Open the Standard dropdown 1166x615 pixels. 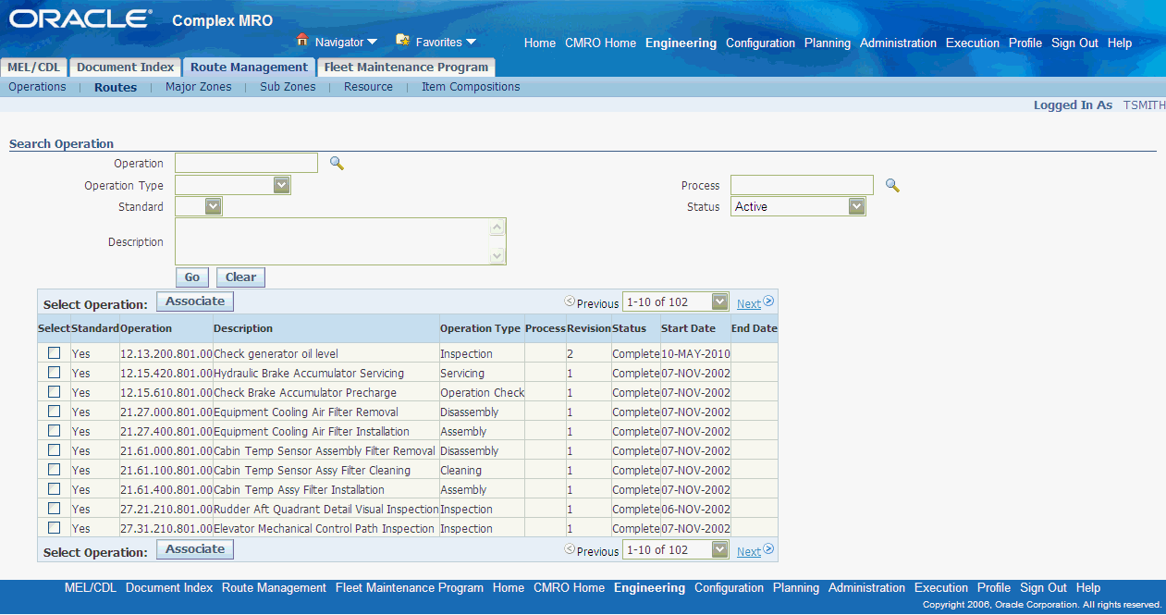pyautogui.click(x=199, y=206)
